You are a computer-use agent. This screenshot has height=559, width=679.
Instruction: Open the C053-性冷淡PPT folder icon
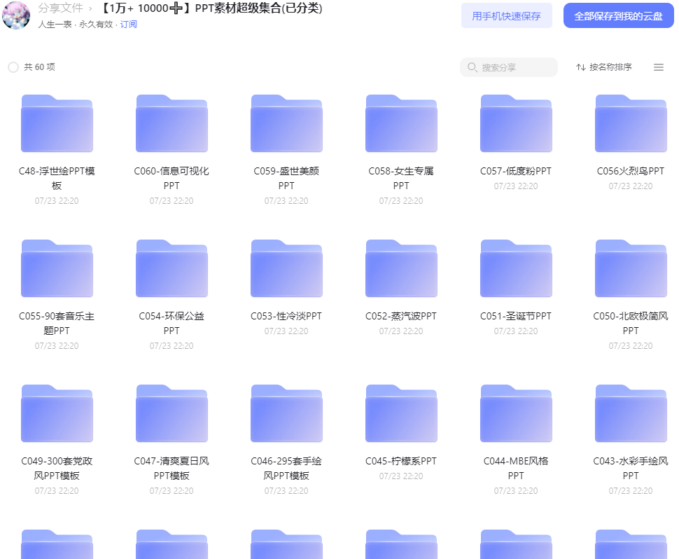point(286,269)
